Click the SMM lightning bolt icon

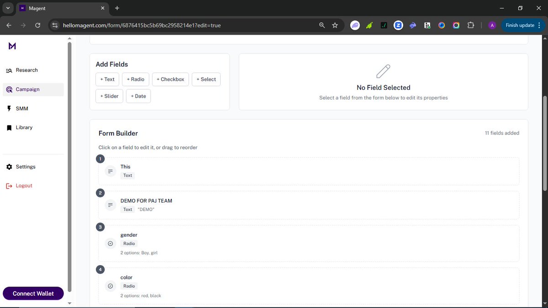(9, 109)
